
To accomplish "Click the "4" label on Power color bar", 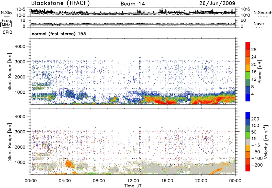I will tap(252, 94).
